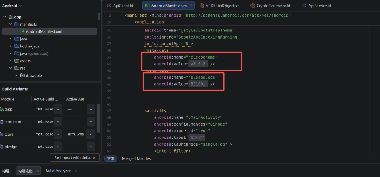Switch to the CryptoGenerator.kt tab
This screenshot has width=380, height=177.
[x=270, y=6]
